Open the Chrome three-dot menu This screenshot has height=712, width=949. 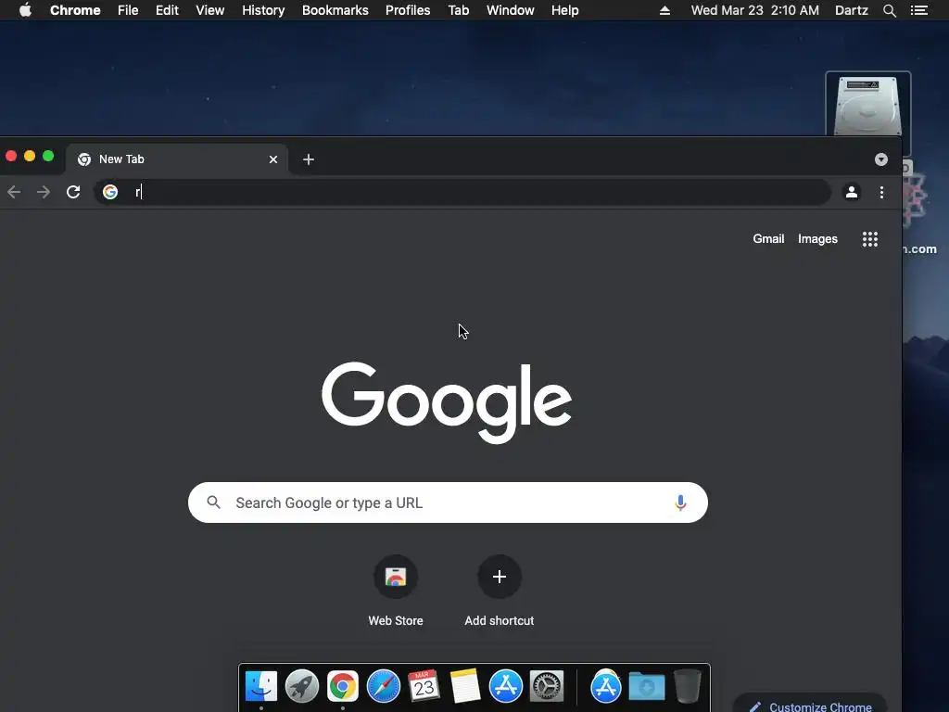point(881,192)
